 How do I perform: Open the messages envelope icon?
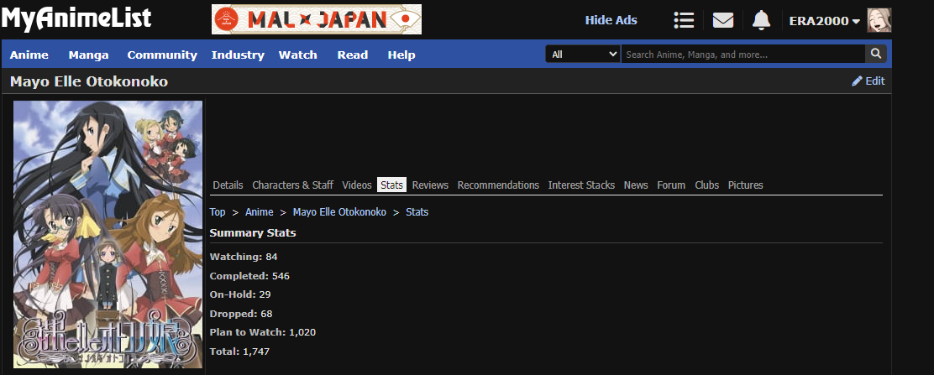point(722,20)
